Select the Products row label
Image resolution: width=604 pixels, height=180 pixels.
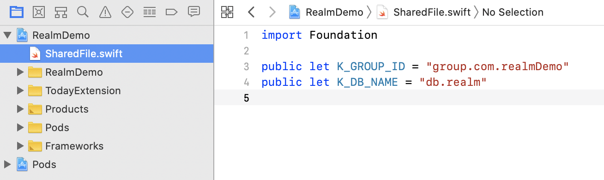[67, 109]
